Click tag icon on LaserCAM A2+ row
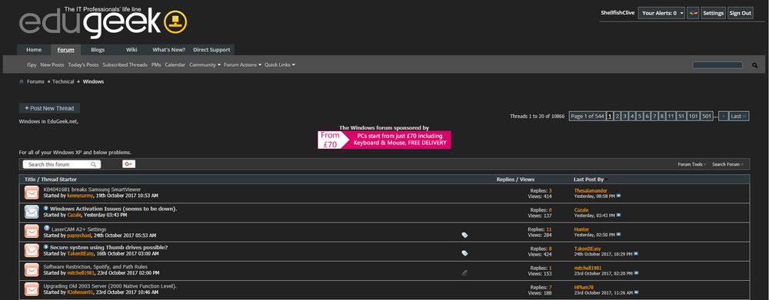The width and height of the screenshot is (769, 300). click(x=464, y=235)
